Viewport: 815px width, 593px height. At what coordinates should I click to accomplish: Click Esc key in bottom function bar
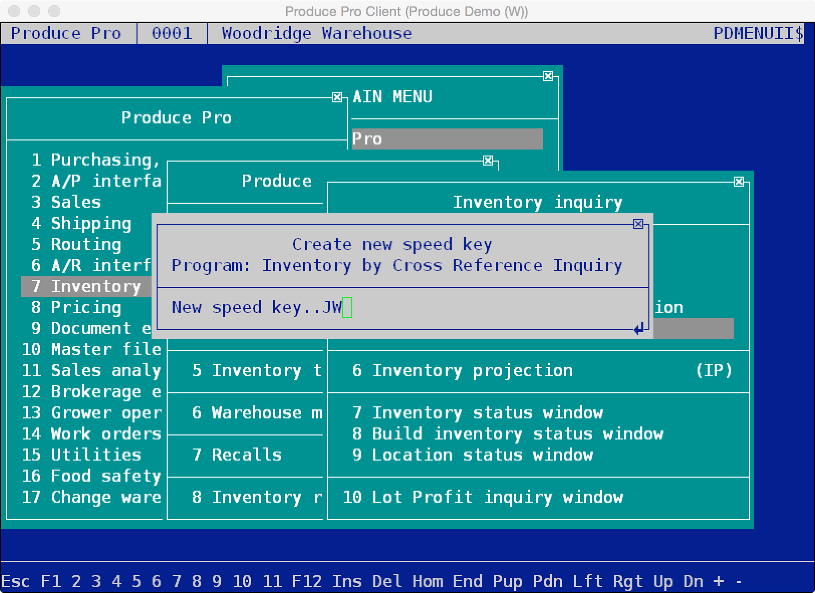pos(16,581)
